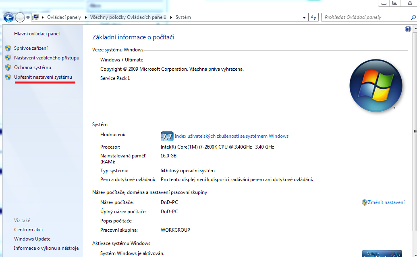Click the Změnit nastavení link

pos(386,202)
